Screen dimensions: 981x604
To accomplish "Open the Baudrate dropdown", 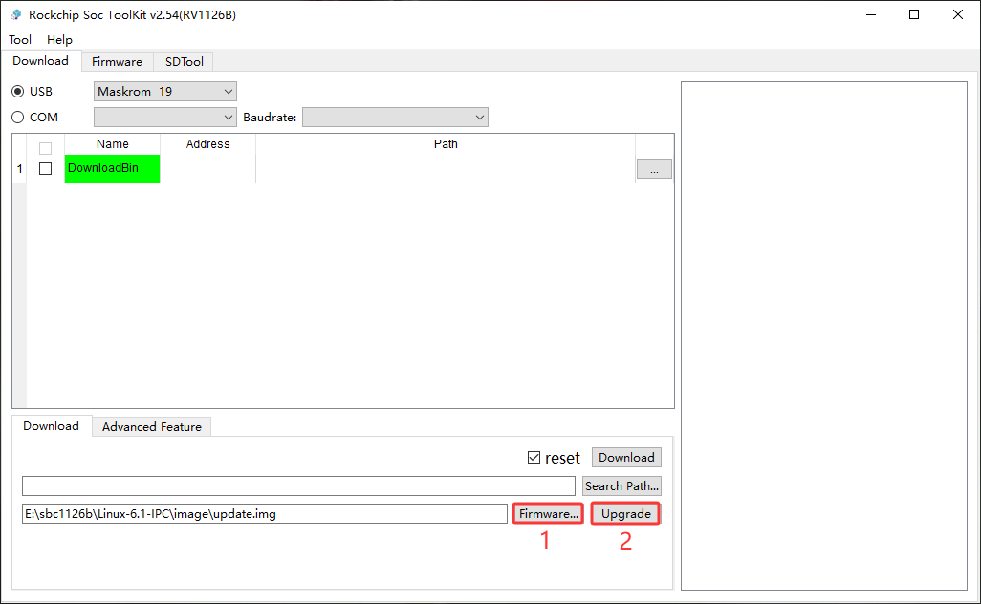I will (395, 117).
